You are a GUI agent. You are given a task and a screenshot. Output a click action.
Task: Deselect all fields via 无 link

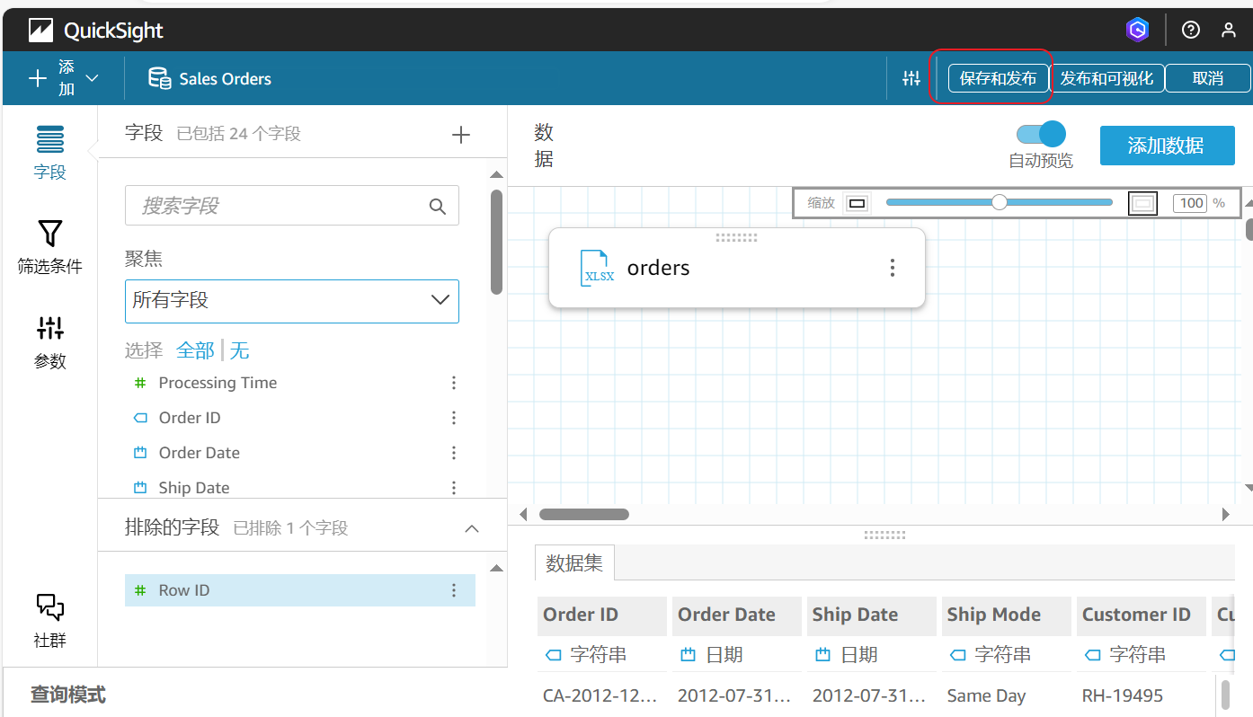click(x=239, y=350)
